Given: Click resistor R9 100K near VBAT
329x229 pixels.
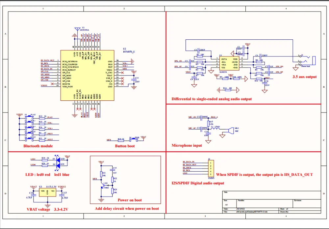Looking at the screenshot, I should point(226,78).
